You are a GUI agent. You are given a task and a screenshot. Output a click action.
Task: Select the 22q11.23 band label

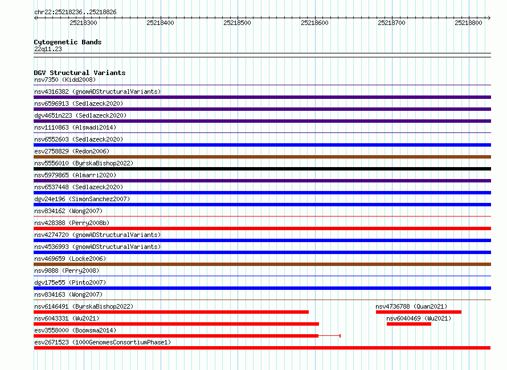coord(48,49)
